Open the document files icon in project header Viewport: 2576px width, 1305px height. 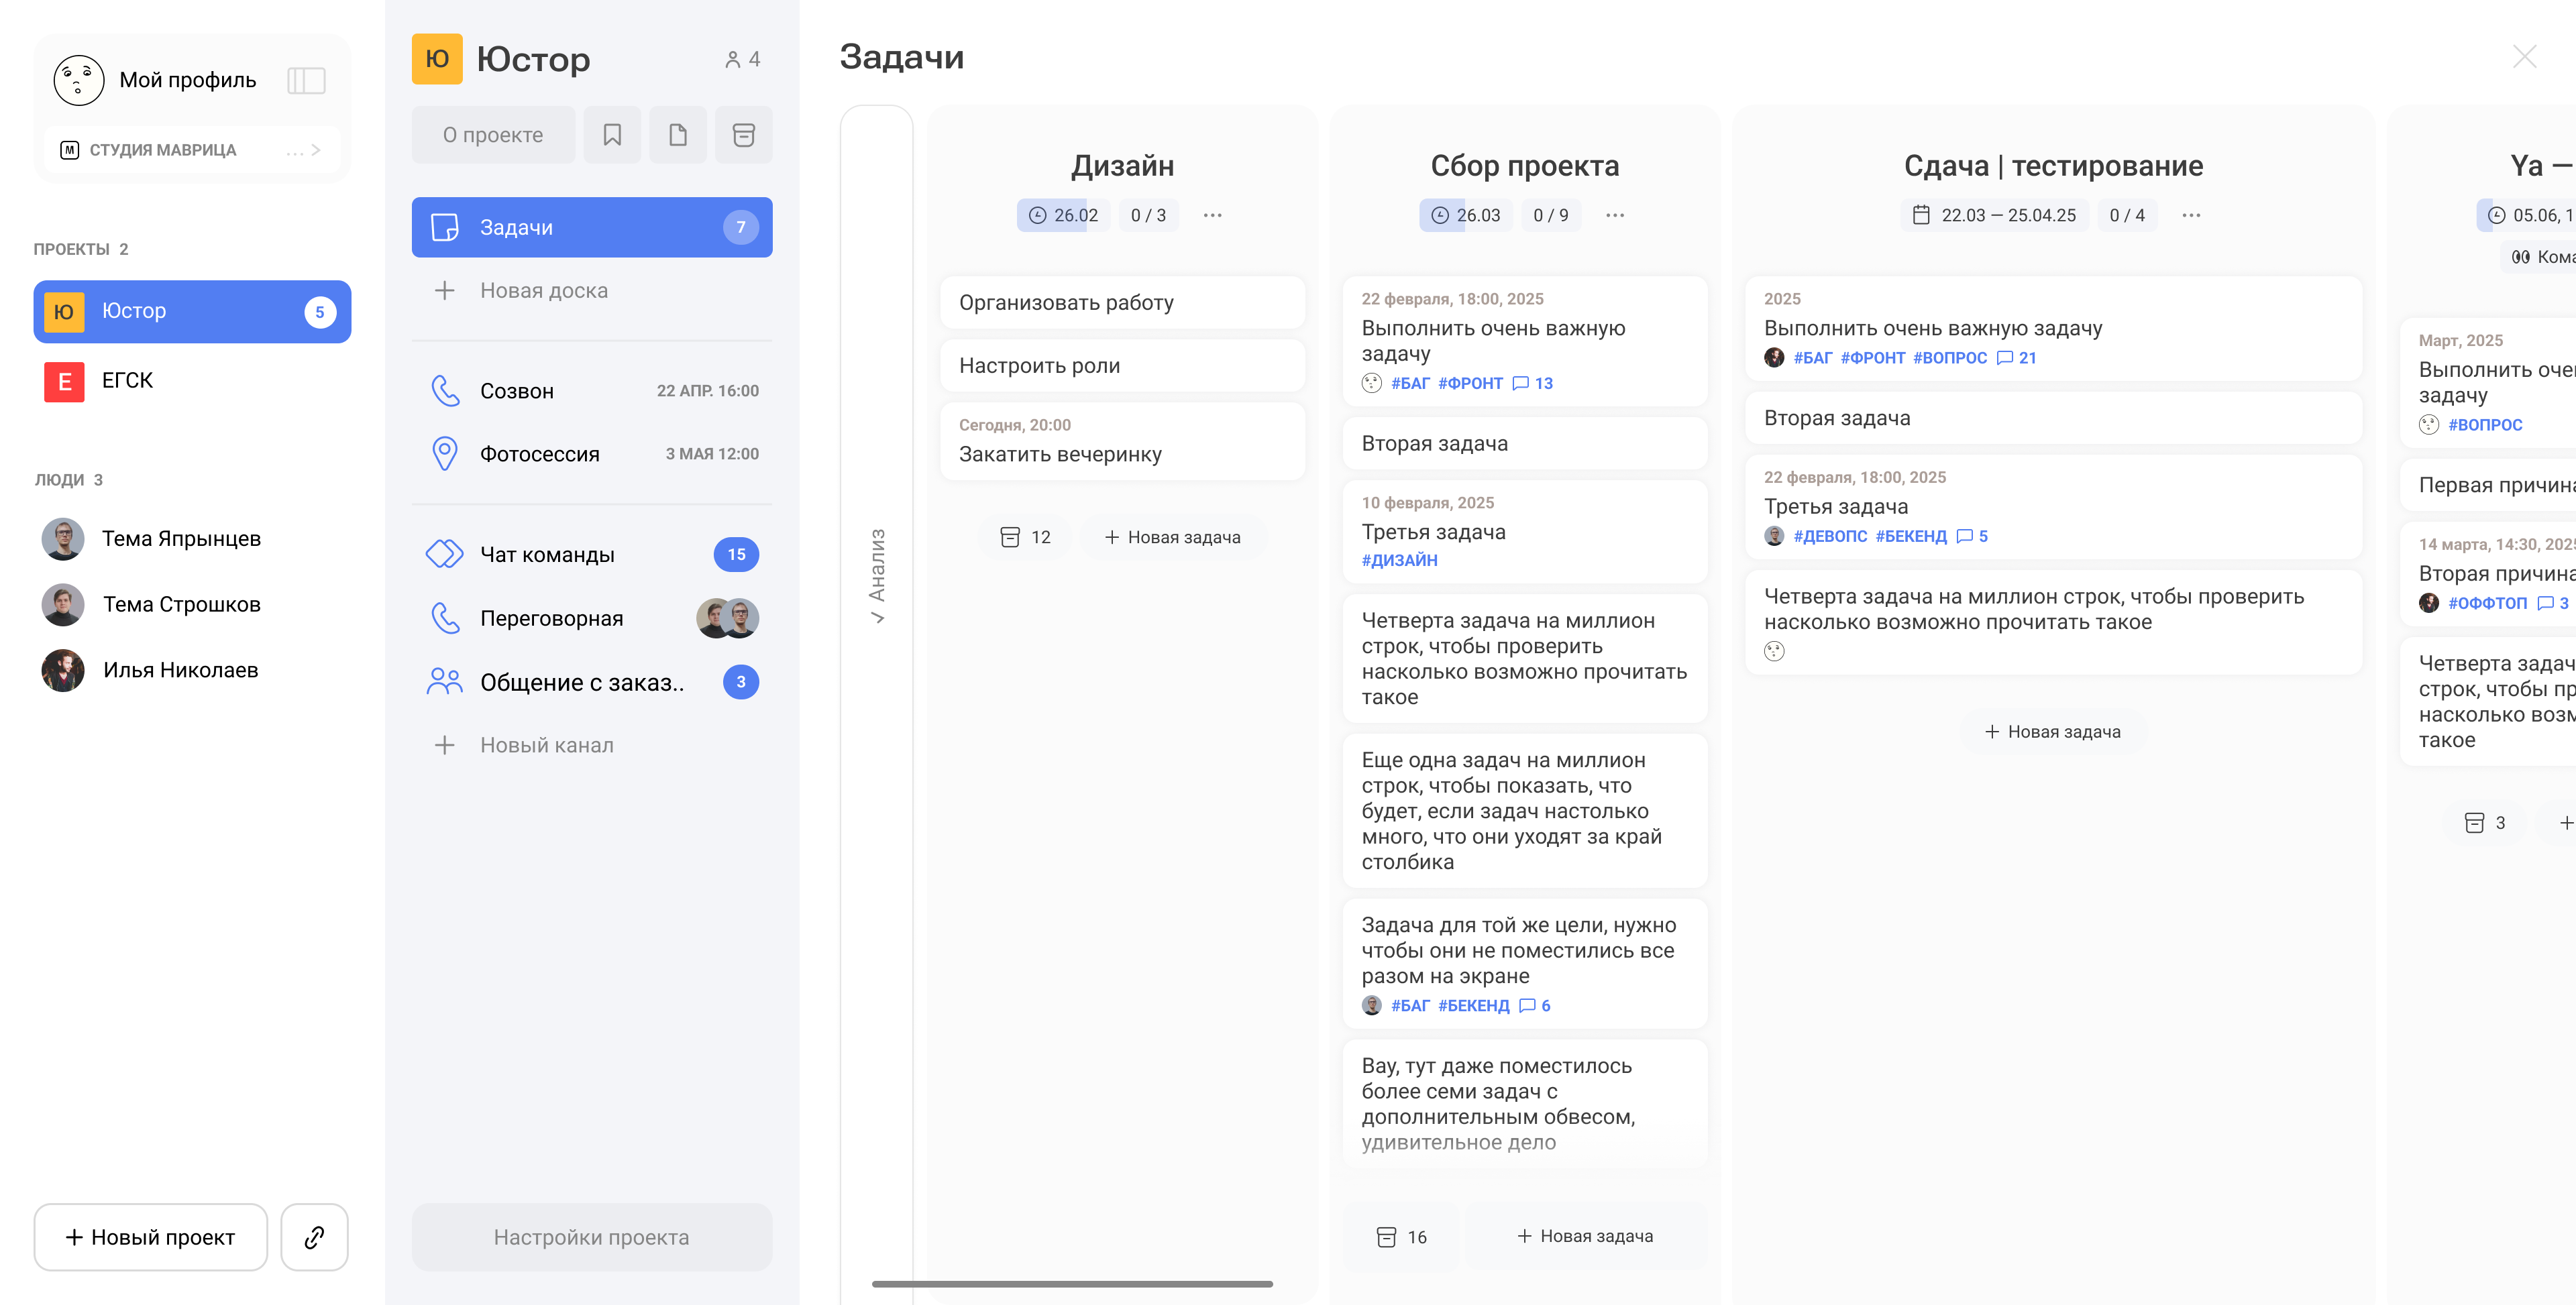[677, 135]
